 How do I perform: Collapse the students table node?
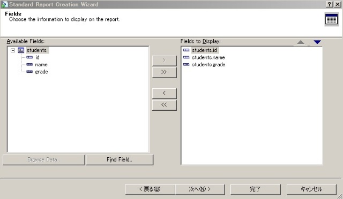pyautogui.click(x=13, y=50)
